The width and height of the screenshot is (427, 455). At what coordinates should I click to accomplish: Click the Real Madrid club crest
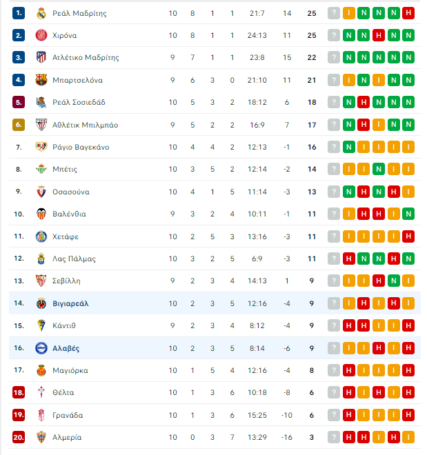tap(41, 13)
